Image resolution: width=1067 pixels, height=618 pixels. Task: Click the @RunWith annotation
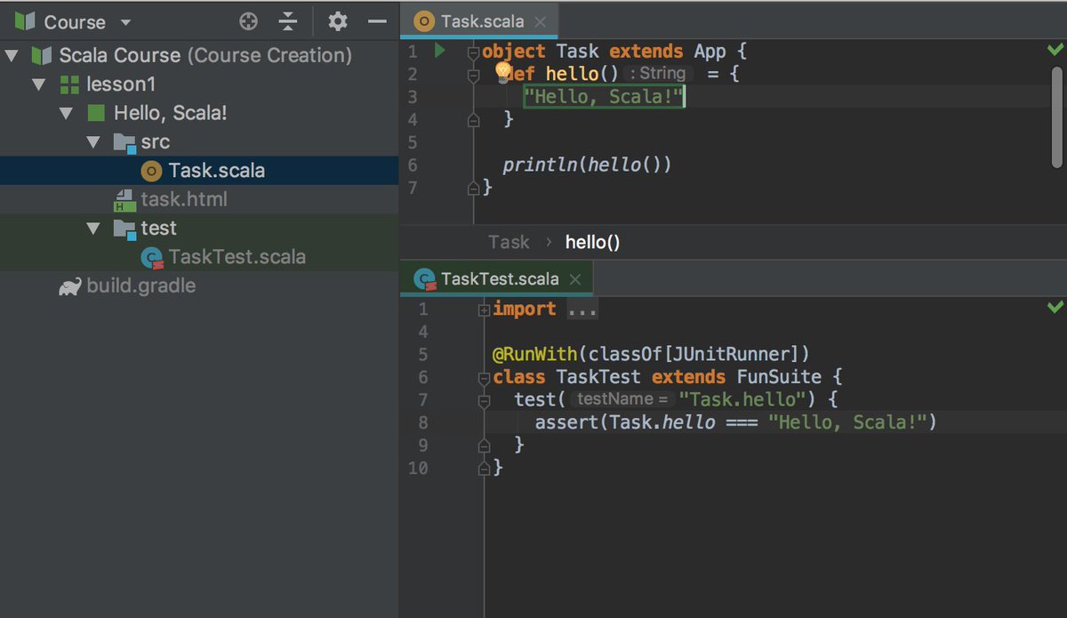click(x=534, y=354)
